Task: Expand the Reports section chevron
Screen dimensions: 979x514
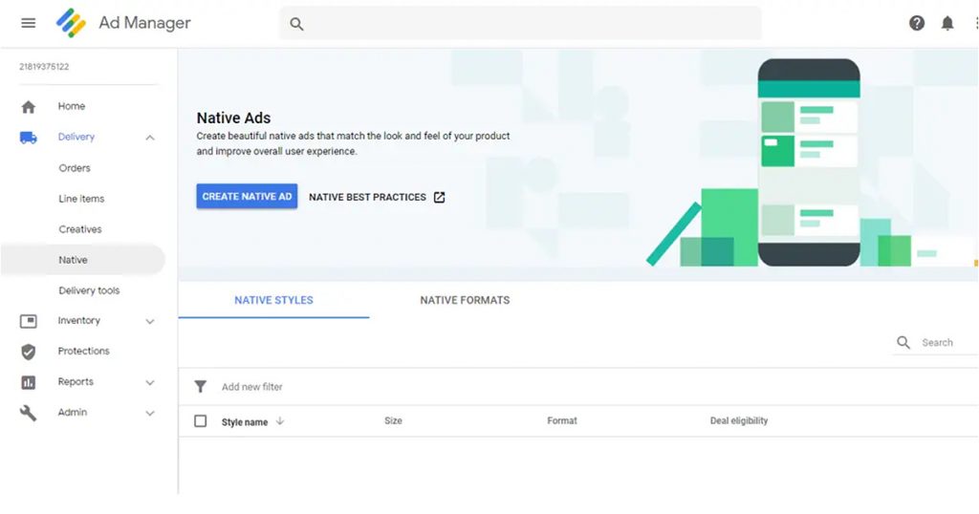Action: (150, 382)
